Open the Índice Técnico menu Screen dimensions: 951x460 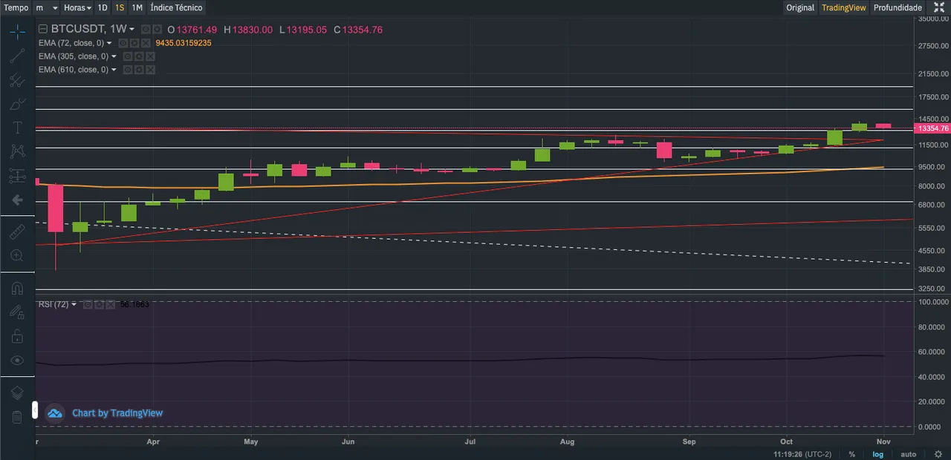click(176, 7)
